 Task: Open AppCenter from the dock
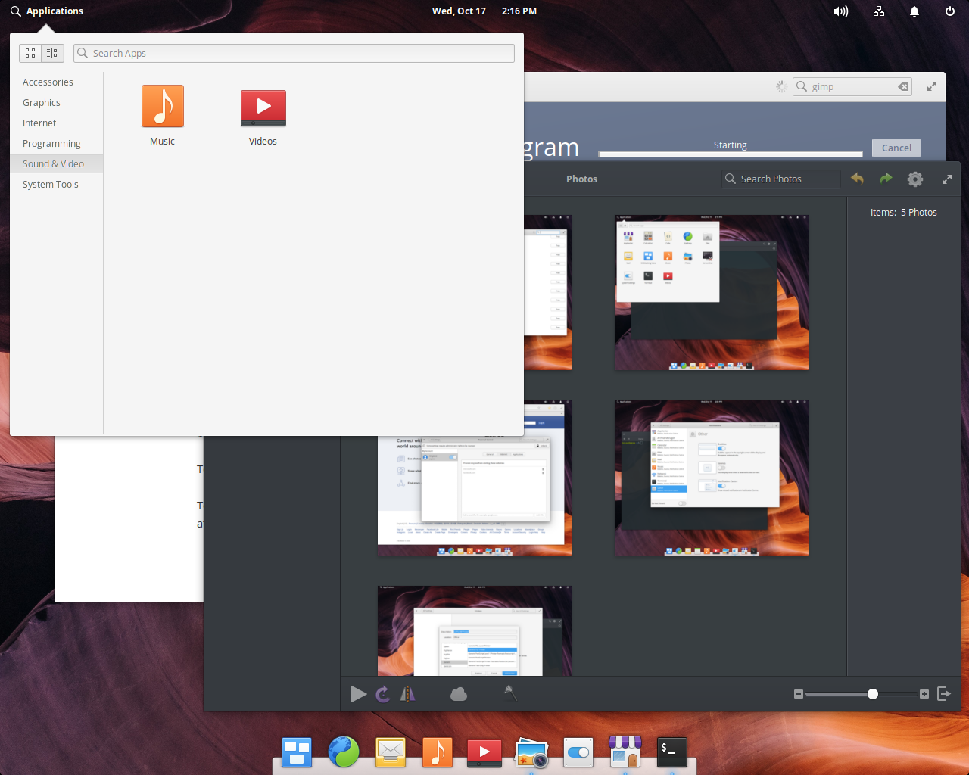point(625,752)
